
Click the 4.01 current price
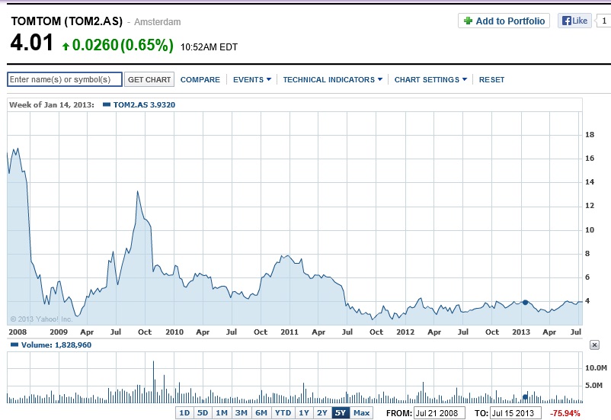31,43
